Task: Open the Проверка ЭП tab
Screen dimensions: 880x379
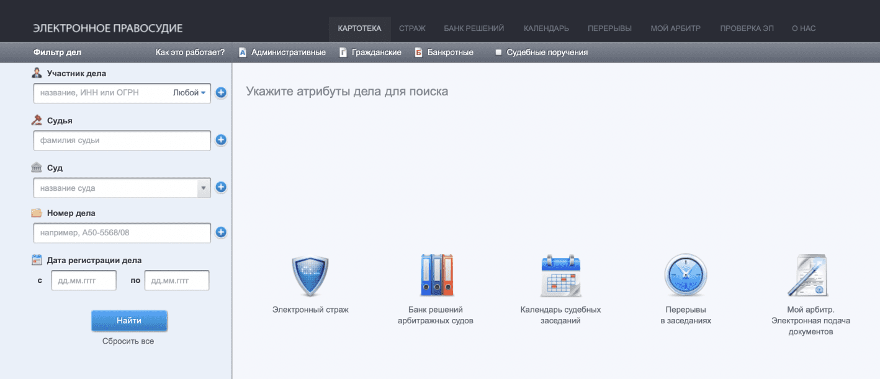Action: coord(746,28)
